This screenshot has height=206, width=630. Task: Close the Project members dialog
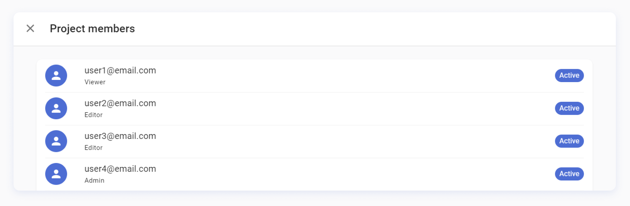pyautogui.click(x=30, y=29)
